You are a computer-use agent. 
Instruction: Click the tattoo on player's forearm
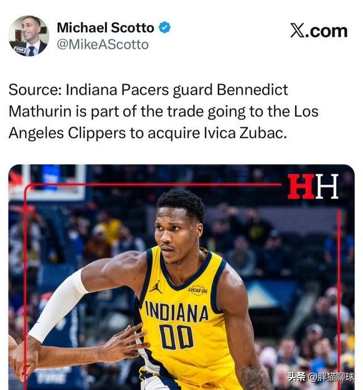tap(253, 377)
